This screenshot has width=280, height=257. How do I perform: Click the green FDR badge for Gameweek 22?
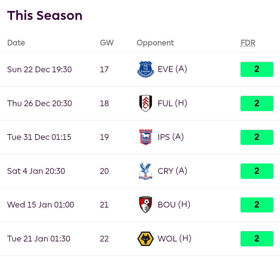[257, 239]
